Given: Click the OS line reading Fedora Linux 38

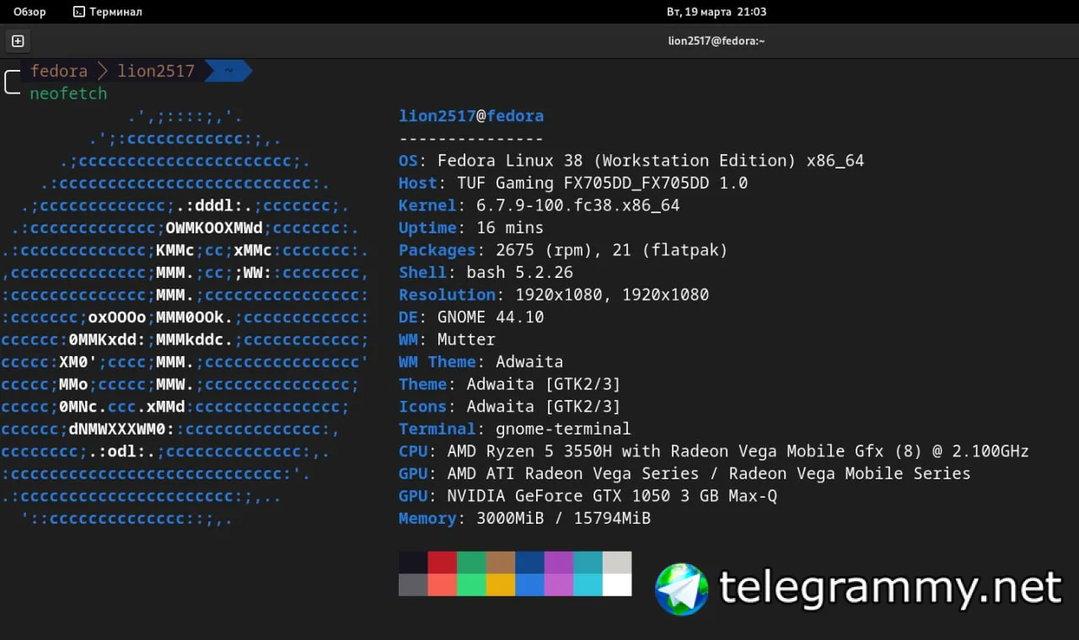Looking at the screenshot, I should click(x=631, y=161).
